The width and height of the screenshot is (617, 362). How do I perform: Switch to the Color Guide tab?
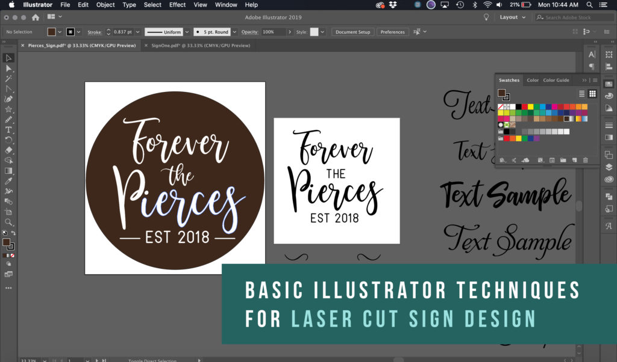[x=556, y=80]
